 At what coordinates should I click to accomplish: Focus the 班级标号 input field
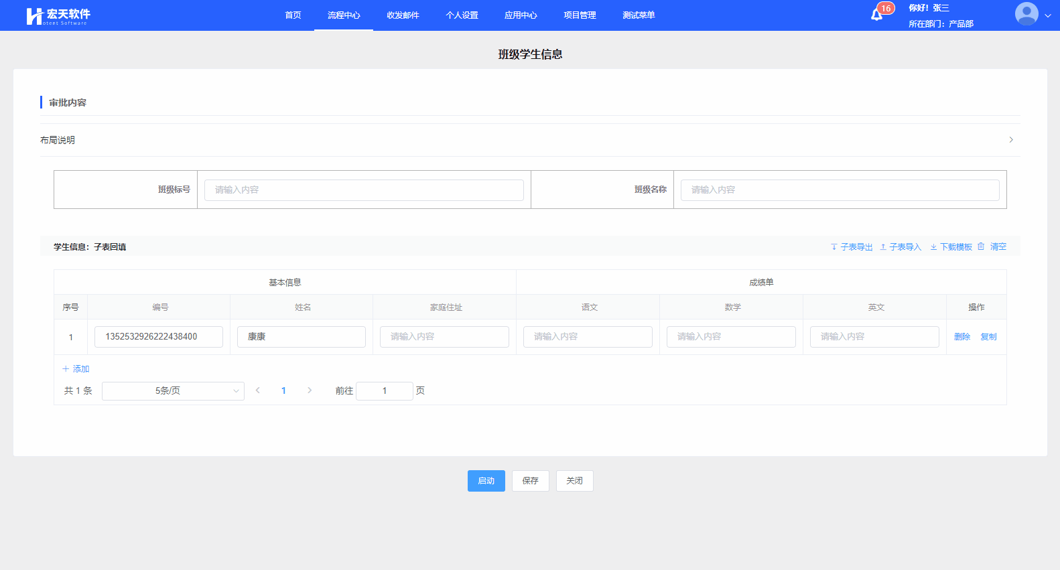[x=364, y=190]
